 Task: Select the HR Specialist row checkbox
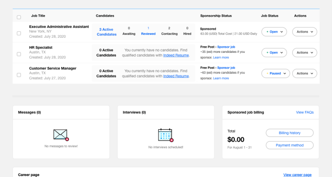click(19, 54)
